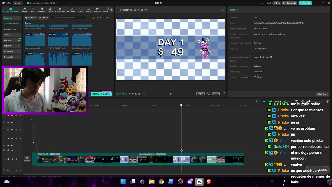Viewport: 332px width, 187px height.
Task: Open the Avatar tab
Action: pos(106,10)
